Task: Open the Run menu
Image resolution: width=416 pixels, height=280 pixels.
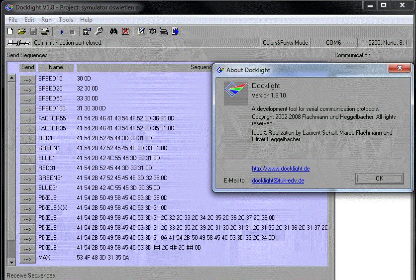Action: coord(46,20)
